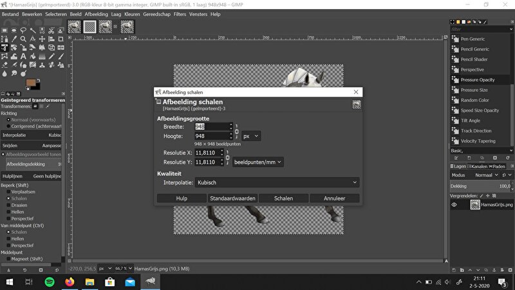Anchor the floating layer via anchor icon

[494, 270]
